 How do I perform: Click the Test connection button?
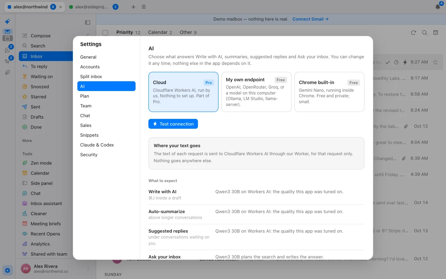pyautogui.click(x=173, y=124)
